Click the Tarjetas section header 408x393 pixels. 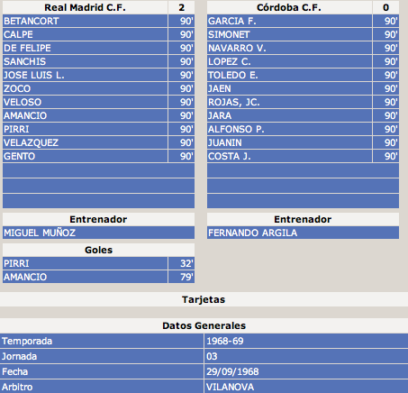[x=204, y=299]
